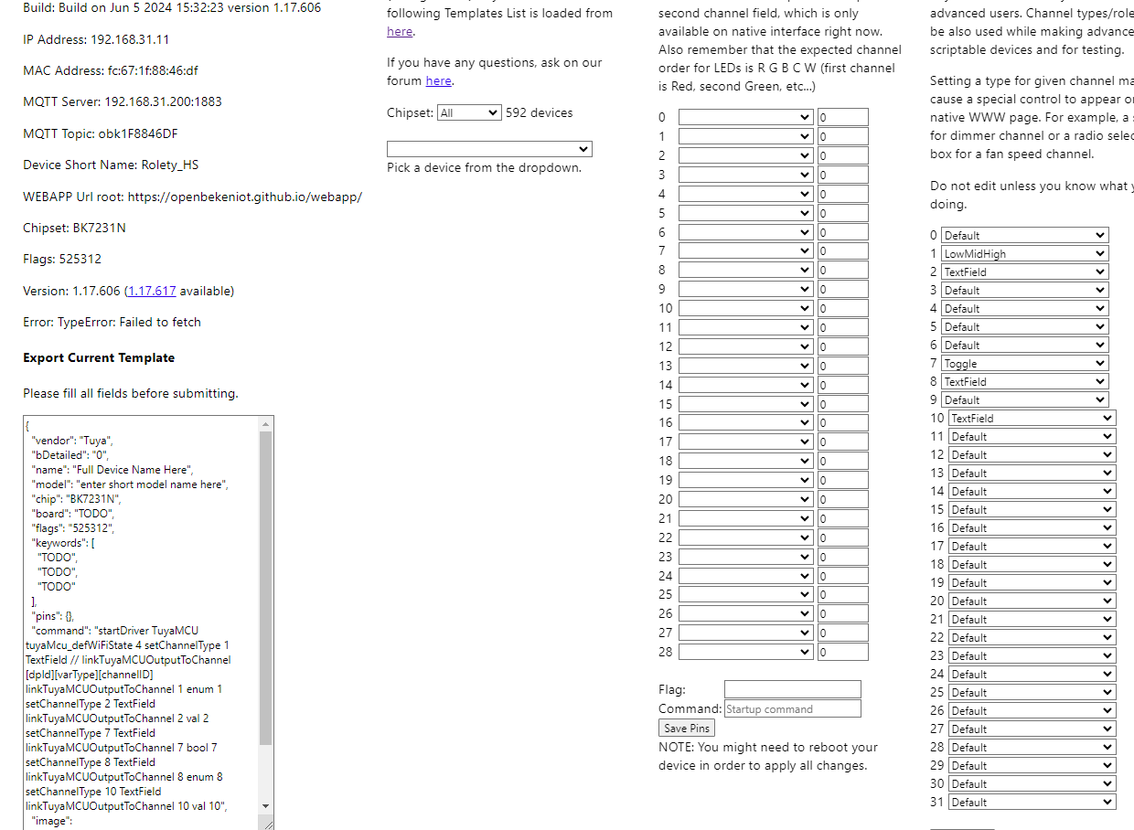Screen dimensions: 1134x830
Task: Open pin 20 role dropdown
Action: (745, 499)
